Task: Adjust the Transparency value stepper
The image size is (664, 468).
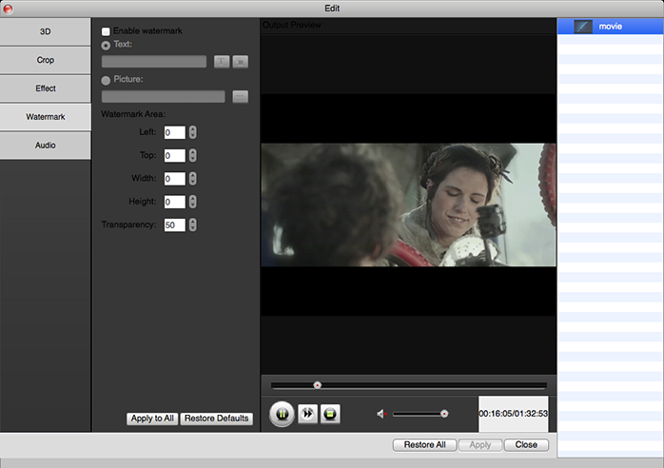Action: [x=193, y=224]
